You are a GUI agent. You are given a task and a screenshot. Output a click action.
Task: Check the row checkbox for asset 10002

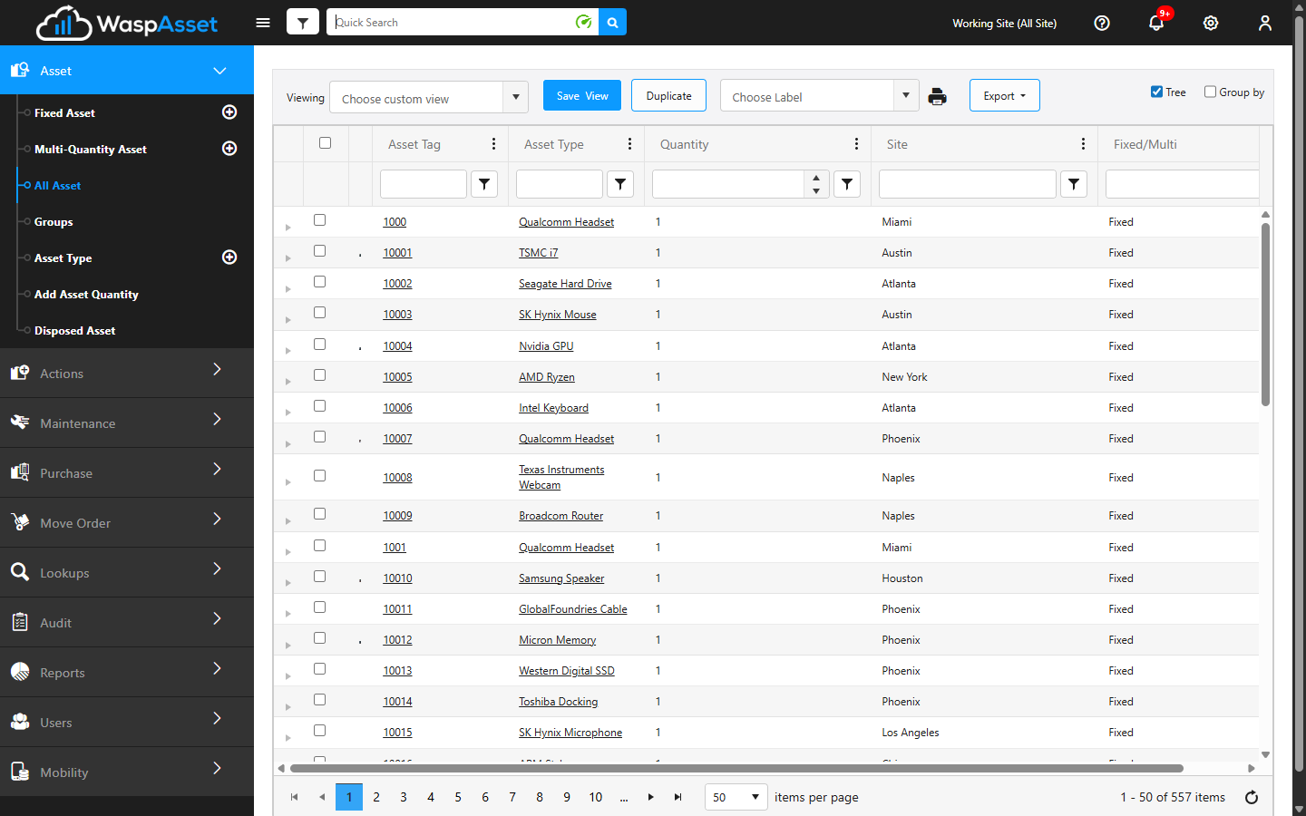pyautogui.click(x=319, y=282)
